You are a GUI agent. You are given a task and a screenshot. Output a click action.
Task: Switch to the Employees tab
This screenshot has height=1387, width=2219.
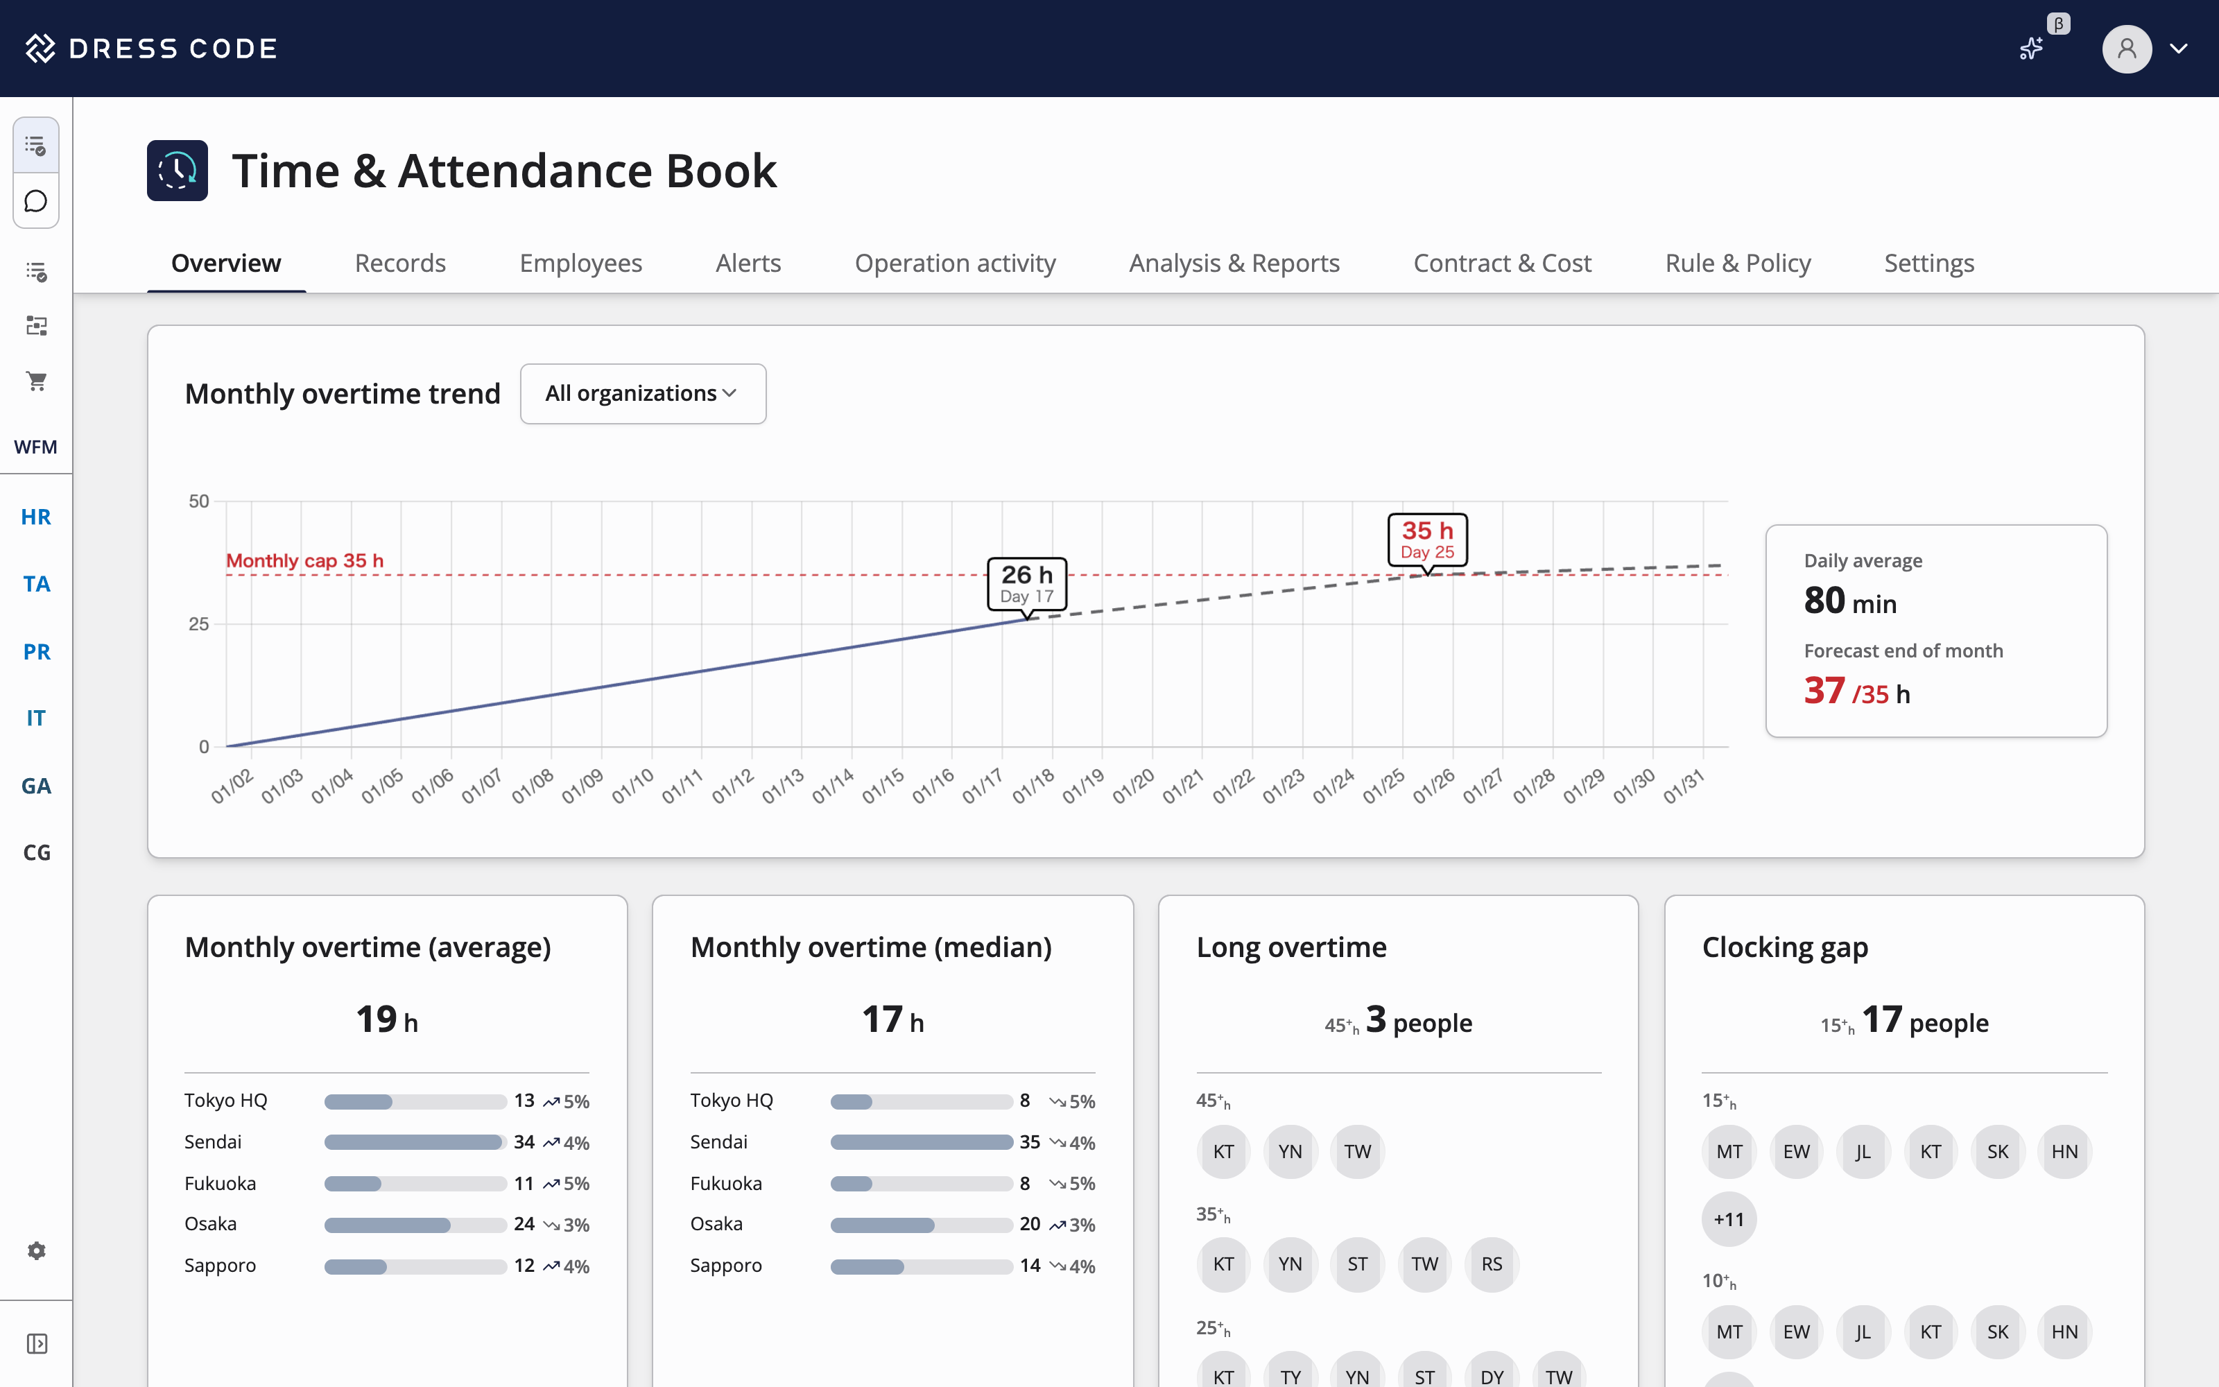(x=580, y=264)
